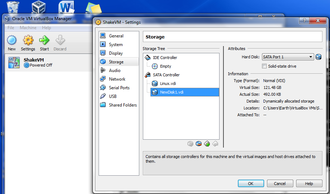The width and height of the screenshot is (330, 194).
Task: Click the NewDisk1.vdi disk icon
Action: pos(155,92)
